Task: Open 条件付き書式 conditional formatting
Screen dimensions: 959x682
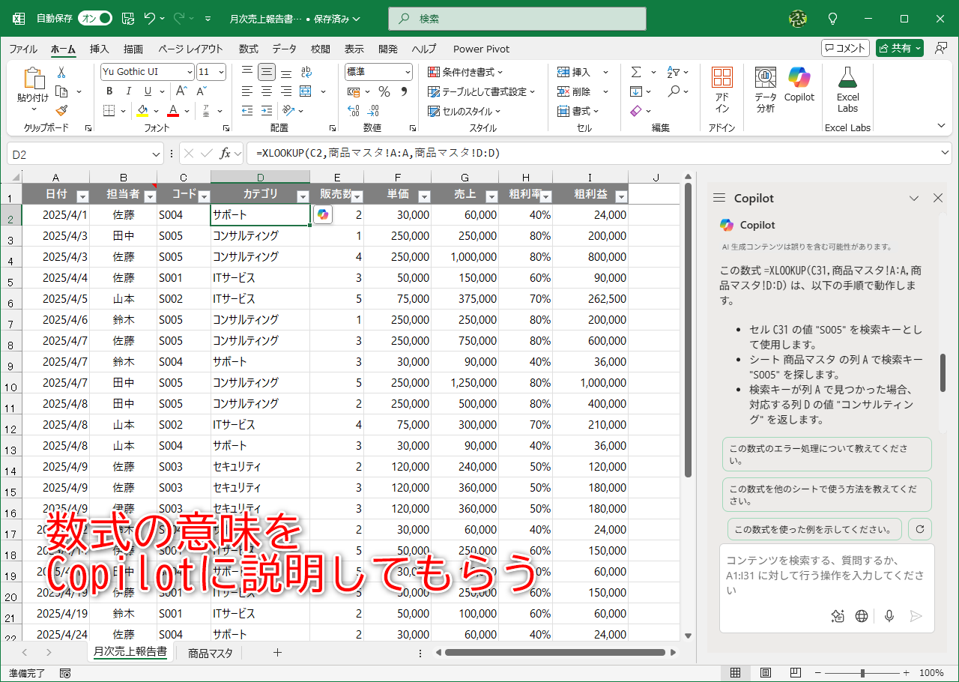Action: click(x=463, y=71)
